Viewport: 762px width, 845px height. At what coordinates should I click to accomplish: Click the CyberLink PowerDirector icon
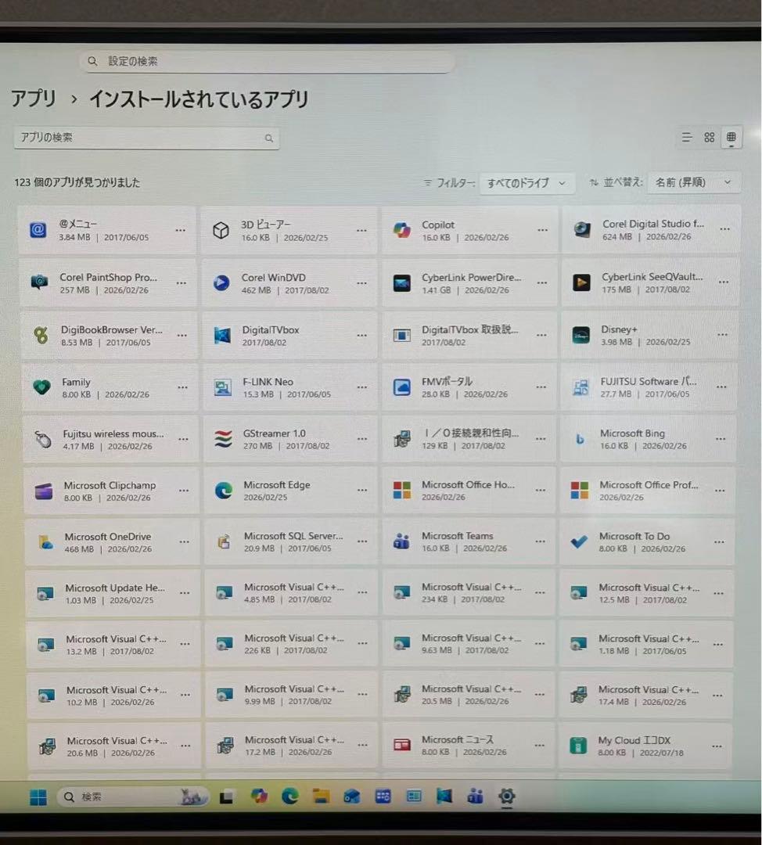coord(402,283)
